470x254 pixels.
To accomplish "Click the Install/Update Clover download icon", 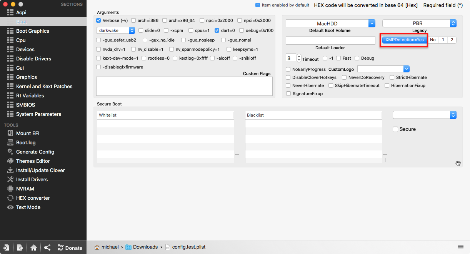I will click(x=10, y=170).
